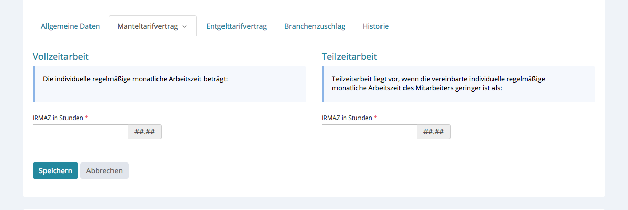The width and height of the screenshot is (628, 210).
Task: Click the Teilzeitarbeit info box explaining part-time work
Action: tap(458, 84)
